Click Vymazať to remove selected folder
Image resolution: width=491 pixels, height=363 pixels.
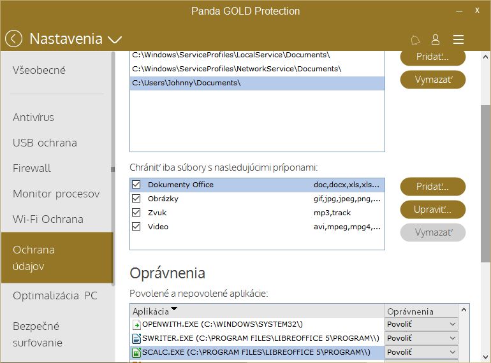point(433,80)
